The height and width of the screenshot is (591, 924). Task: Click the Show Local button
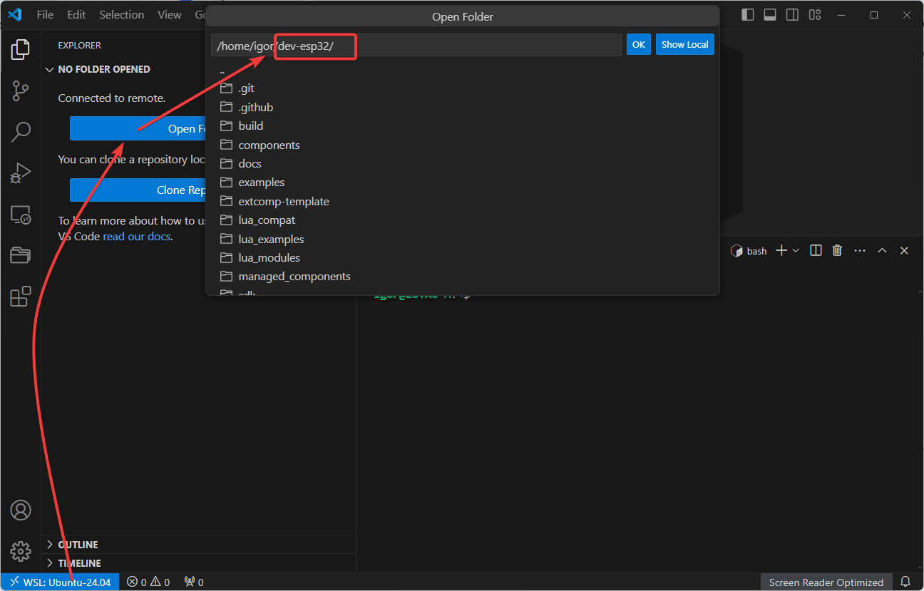tap(684, 44)
